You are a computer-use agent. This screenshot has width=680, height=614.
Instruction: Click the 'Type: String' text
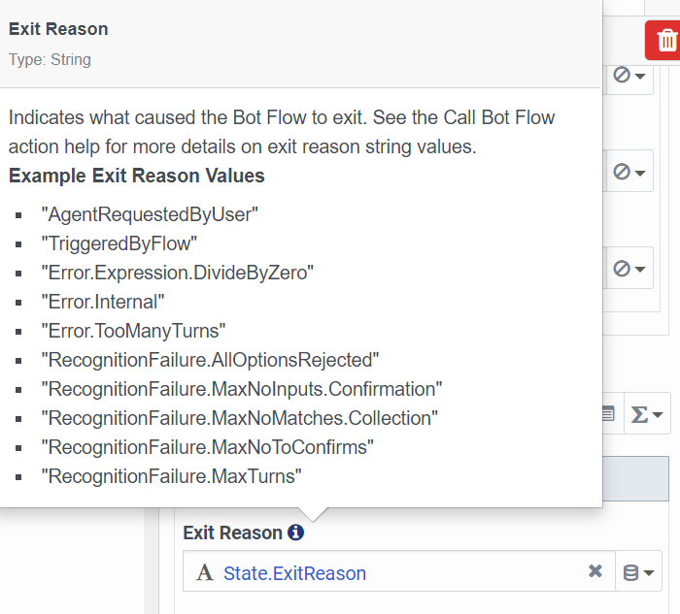coord(50,60)
